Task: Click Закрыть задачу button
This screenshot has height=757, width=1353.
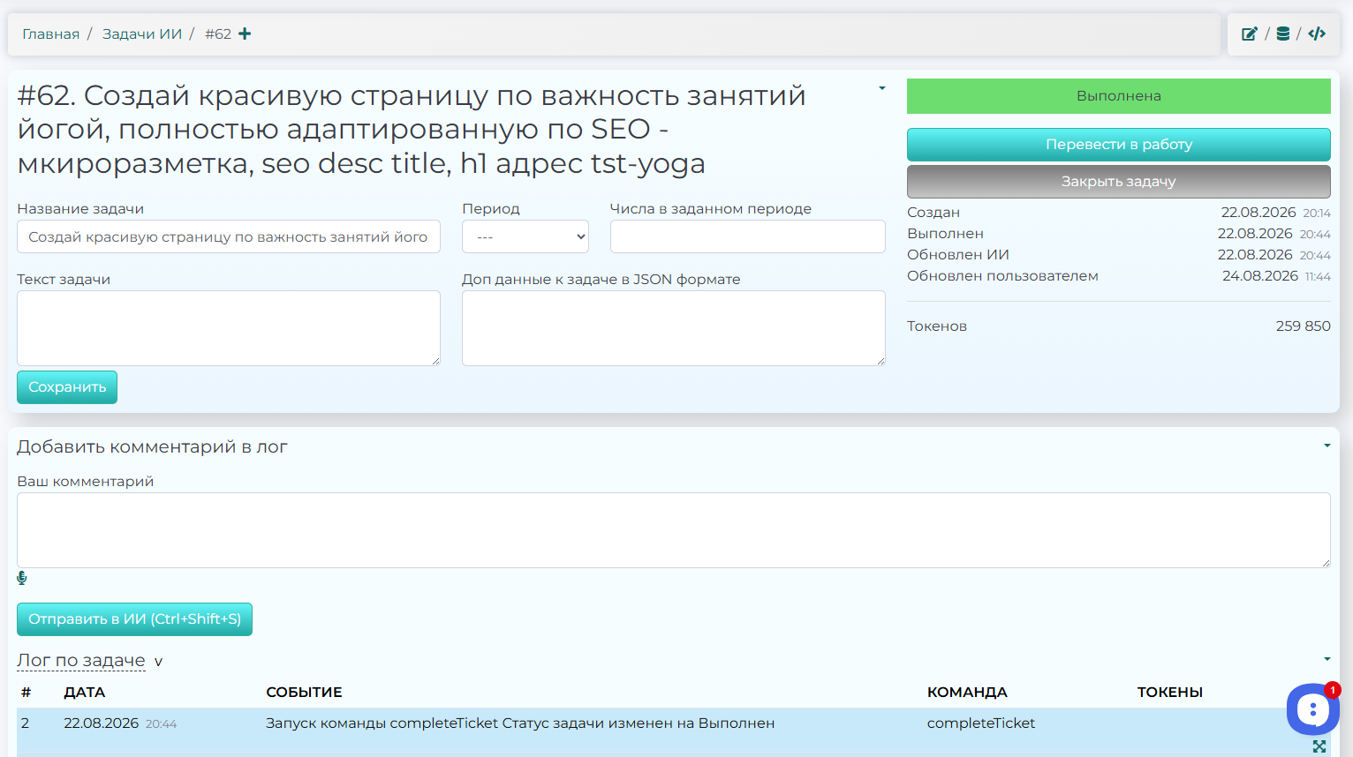Action: 1119,182
